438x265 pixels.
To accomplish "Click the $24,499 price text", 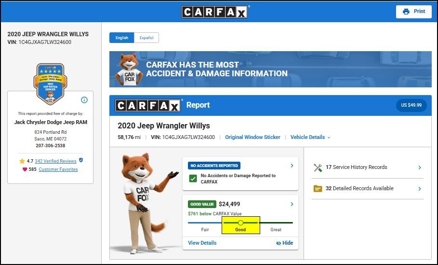I will coord(229,204).
